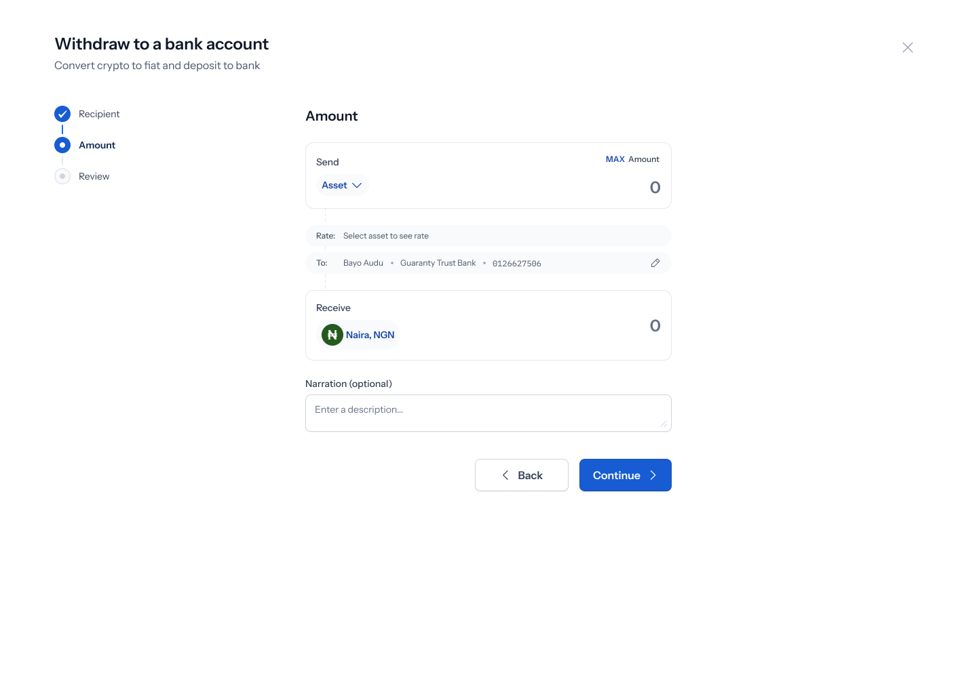This screenshot has height=694, width=977.
Task: Click the Narration description text box
Action: [x=488, y=413]
